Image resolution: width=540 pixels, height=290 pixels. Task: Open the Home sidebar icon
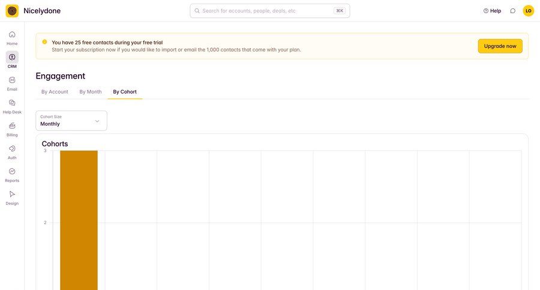12,35
